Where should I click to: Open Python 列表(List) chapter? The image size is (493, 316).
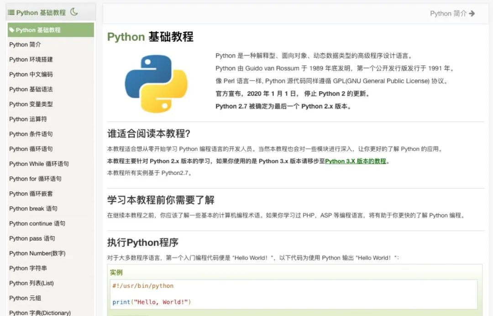tap(31, 283)
